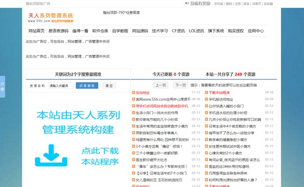Go to next page with 下一页
Image resolution: width=304 pixels, height=187 pixels.
pos(181,85)
